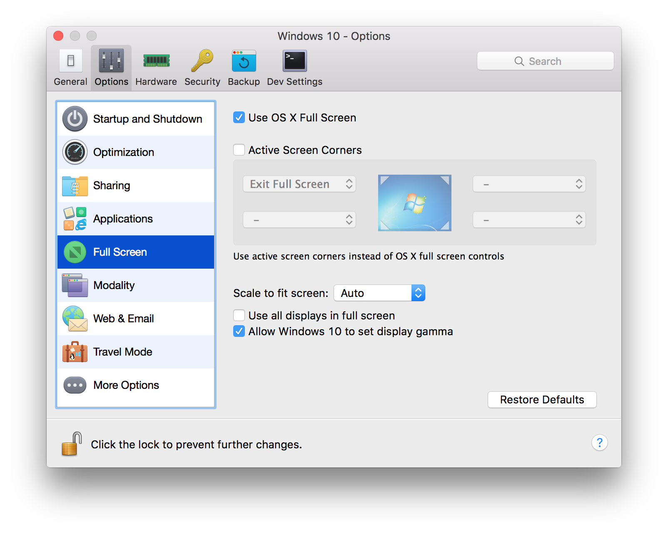Click the padlock icon to lock changes
The width and height of the screenshot is (668, 534).
[72, 444]
